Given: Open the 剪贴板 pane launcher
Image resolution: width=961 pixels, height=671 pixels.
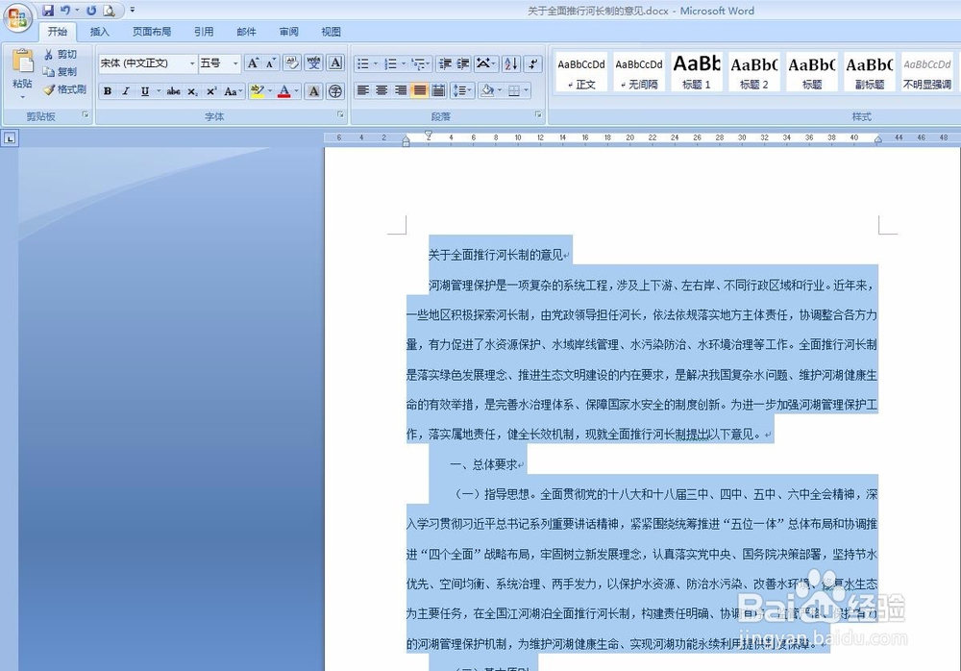Looking at the screenshot, I should coord(86,114).
